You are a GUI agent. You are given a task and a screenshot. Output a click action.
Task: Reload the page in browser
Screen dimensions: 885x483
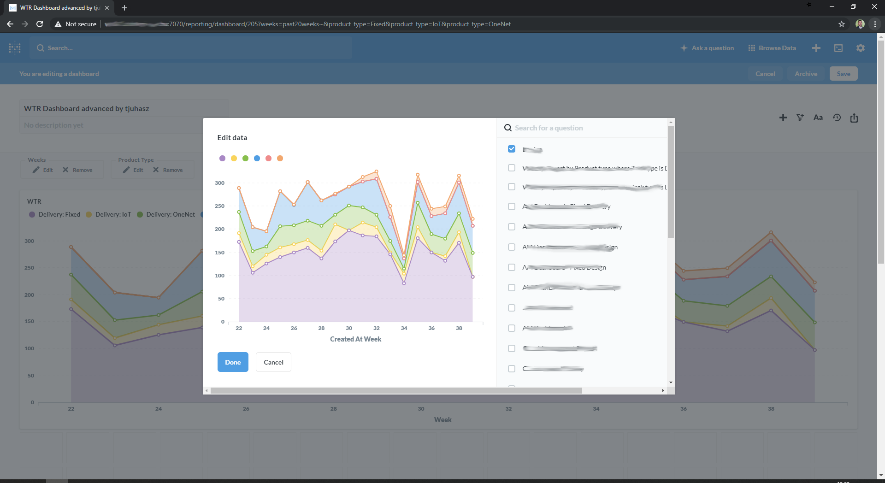tap(40, 24)
